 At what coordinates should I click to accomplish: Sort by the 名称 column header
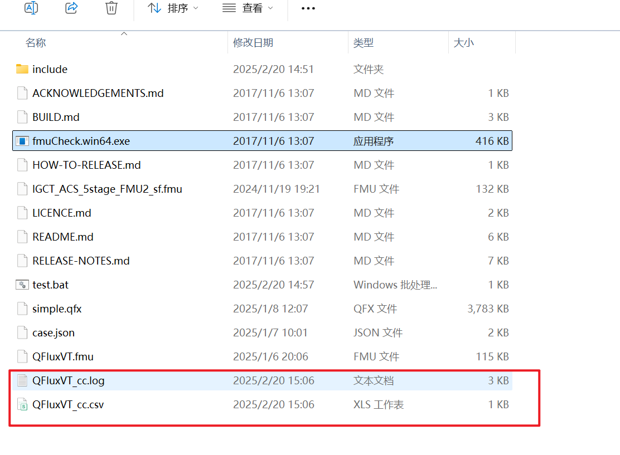coord(36,43)
